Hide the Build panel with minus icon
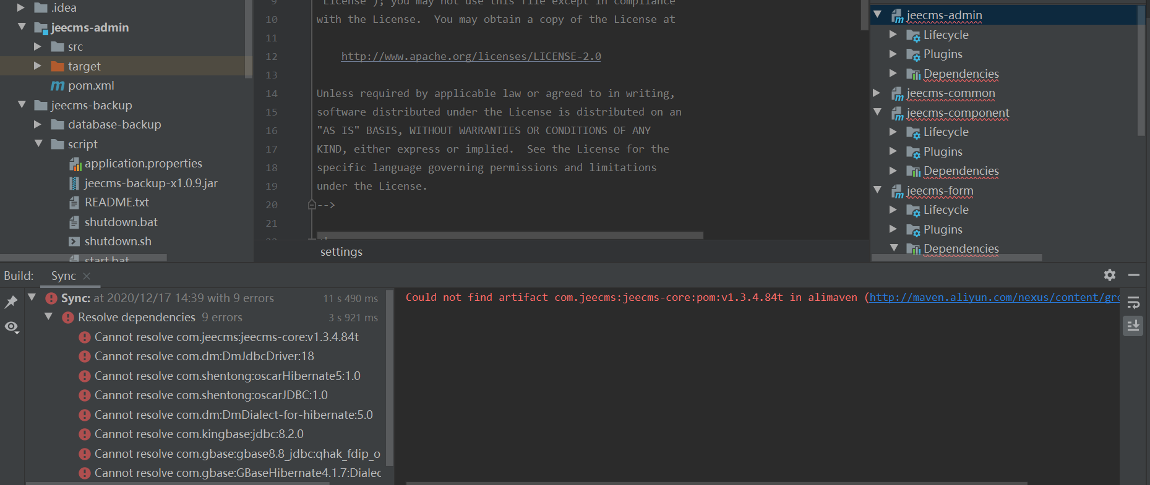The height and width of the screenshot is (485, 1150). [x=1134, y=275]
